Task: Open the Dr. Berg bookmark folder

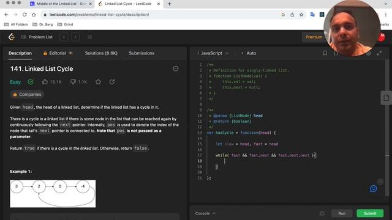Action: tap(43, 24)
